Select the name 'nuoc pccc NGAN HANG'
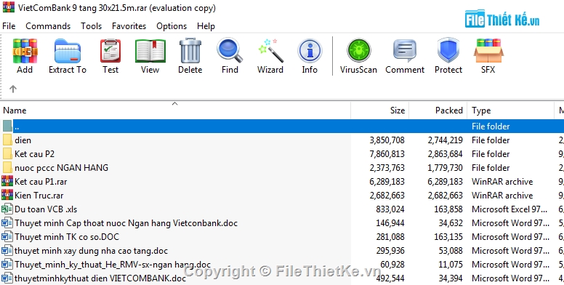The width and height of the screenshot is (564, 285). pos(61,168)
